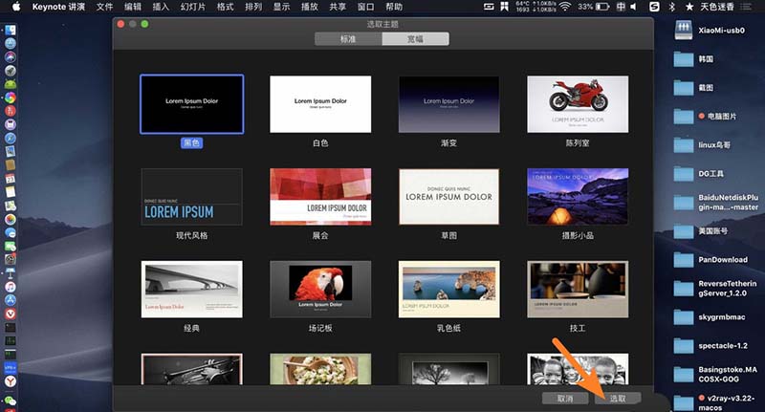Open the 文件 menu
The width and height of the screenshot is (765, 412).
[x=104, y=7]
